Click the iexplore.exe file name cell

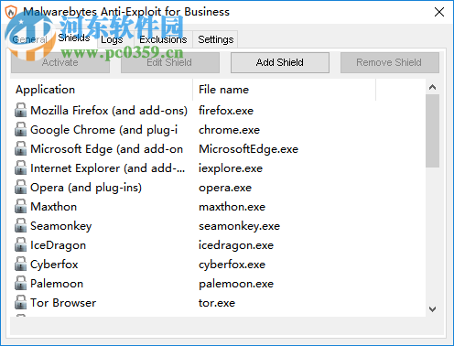click(x=231, y=168)
